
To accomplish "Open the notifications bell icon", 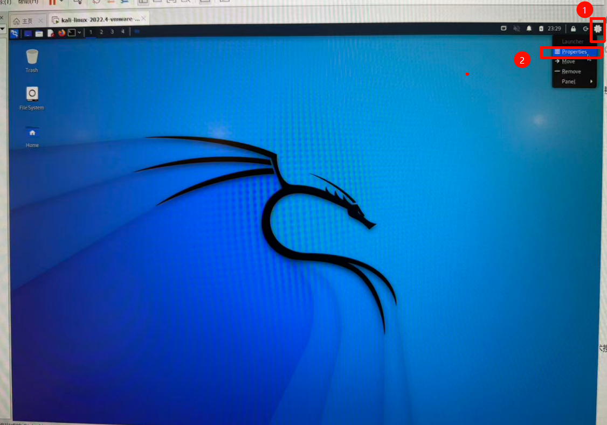I will (x=529, y=28).
